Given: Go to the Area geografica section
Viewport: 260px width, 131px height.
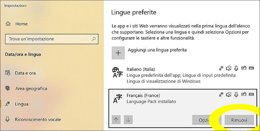Looking at the screenshot, I should pyautogui.click(x=31, y=89).
